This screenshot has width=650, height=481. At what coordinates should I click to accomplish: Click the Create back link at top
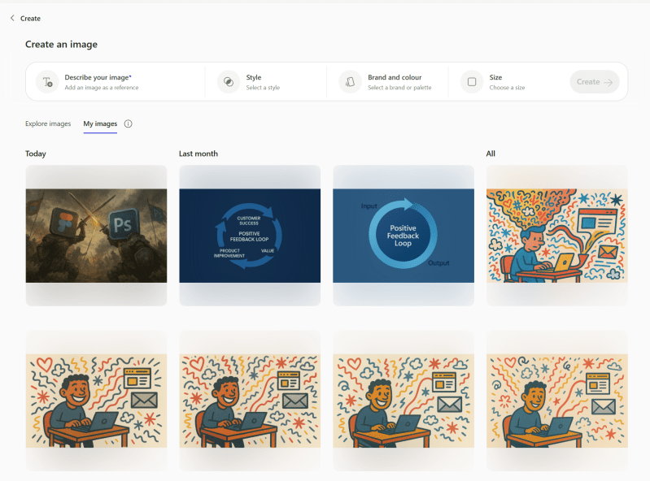click(x=30, y=18)
